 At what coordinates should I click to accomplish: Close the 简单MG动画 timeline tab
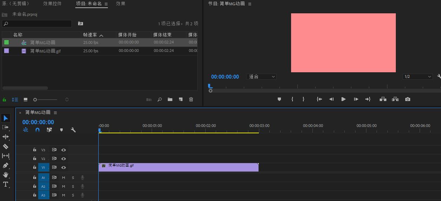(20, 113)
